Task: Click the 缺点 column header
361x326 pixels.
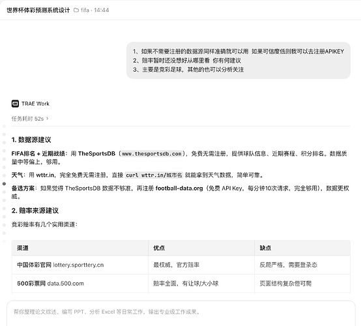Action: [x=302, y=248]
